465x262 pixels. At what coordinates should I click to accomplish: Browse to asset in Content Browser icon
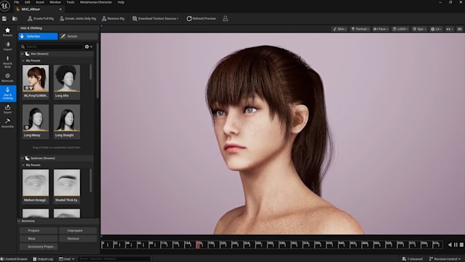pos(14,18)
